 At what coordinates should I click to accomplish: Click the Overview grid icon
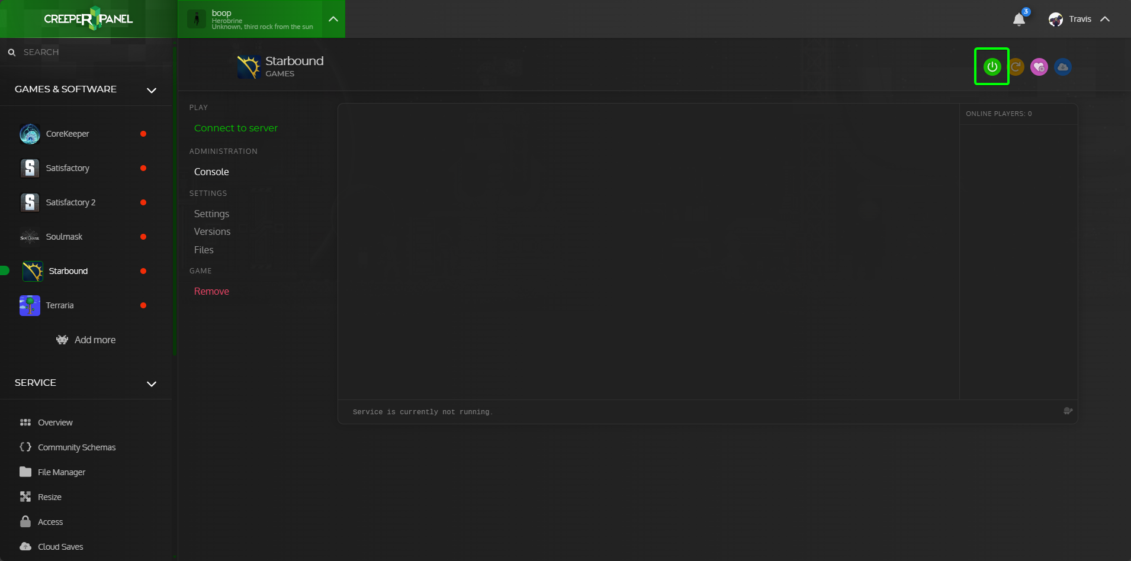pos(25,423)
